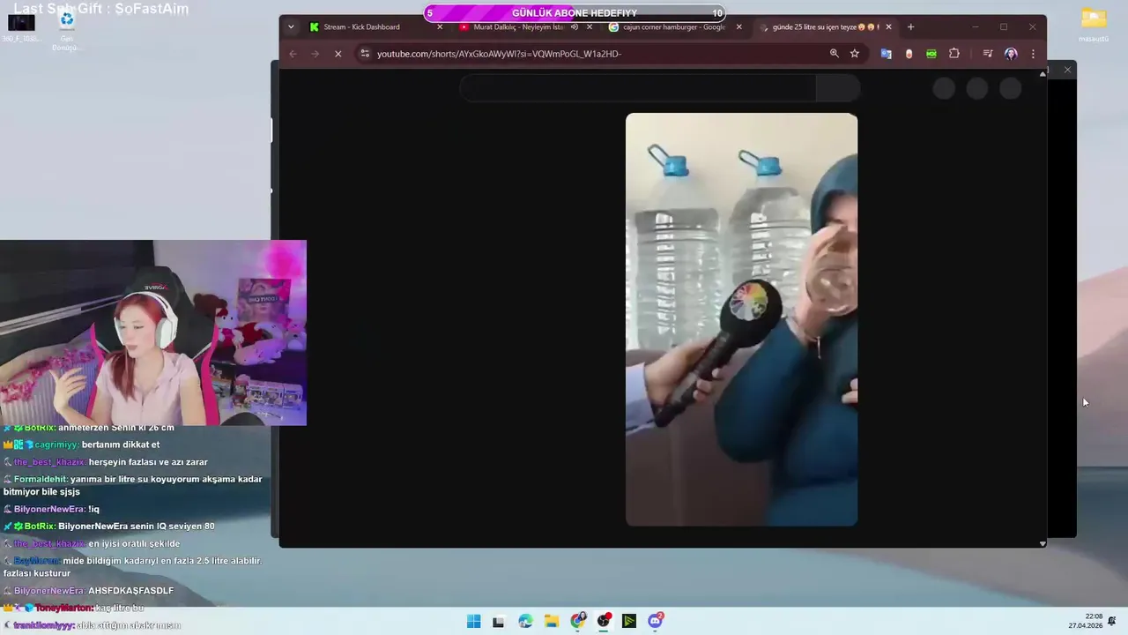Go forward in the browser
The height and width of the screenshot is (635, 1128).
tap(315, 54)
